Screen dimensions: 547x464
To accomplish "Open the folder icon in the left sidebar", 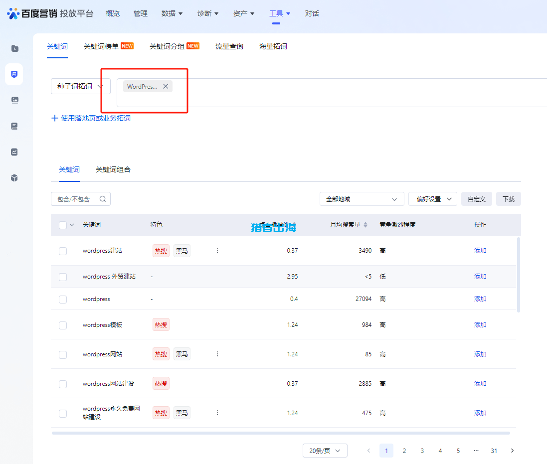I will 14,48.
